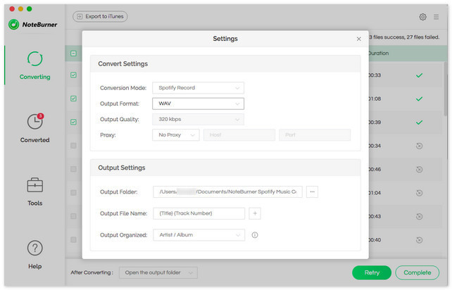Open the Output Format dropdown showing WAV

pos(198,103)
